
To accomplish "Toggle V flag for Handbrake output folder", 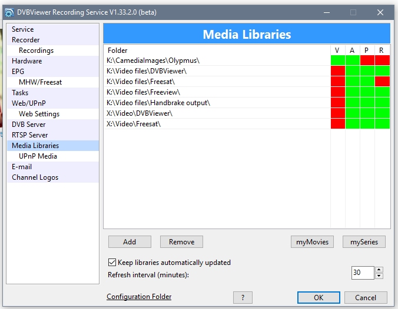I will click(338, 103).
